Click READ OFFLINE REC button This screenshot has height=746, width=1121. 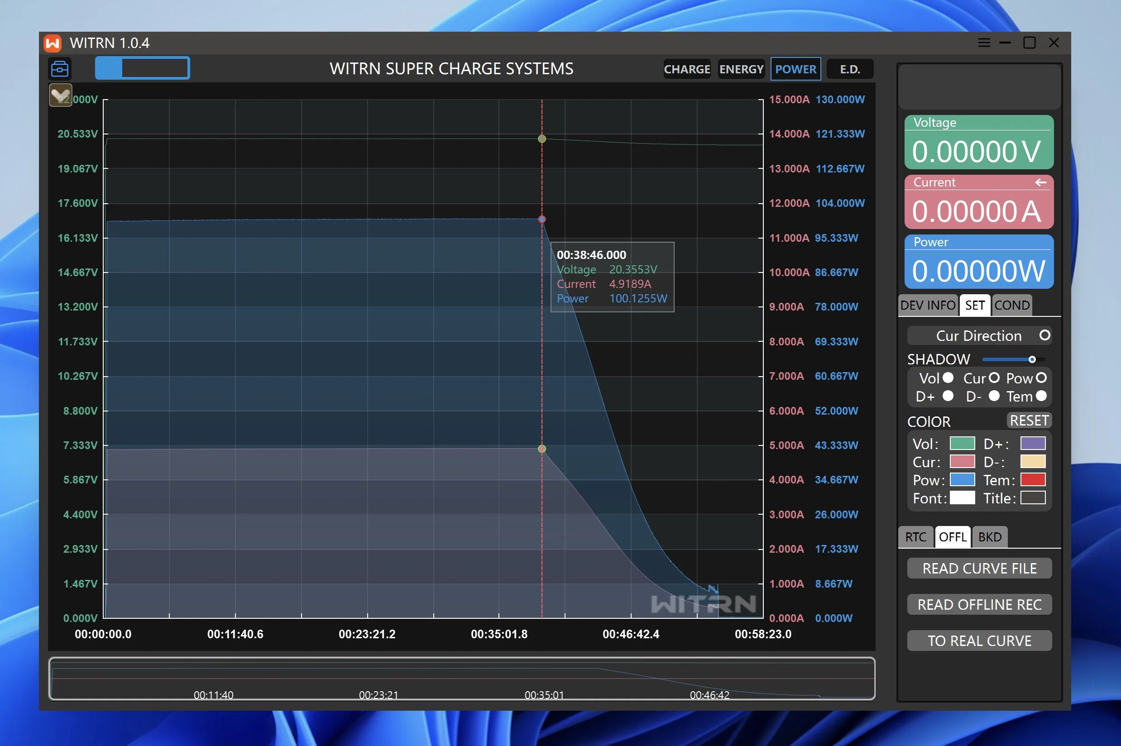click(979, 605)
